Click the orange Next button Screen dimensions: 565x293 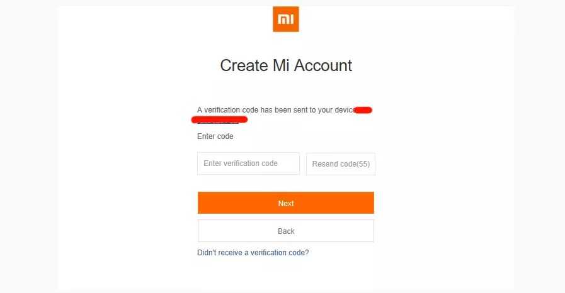pos(286,203)
